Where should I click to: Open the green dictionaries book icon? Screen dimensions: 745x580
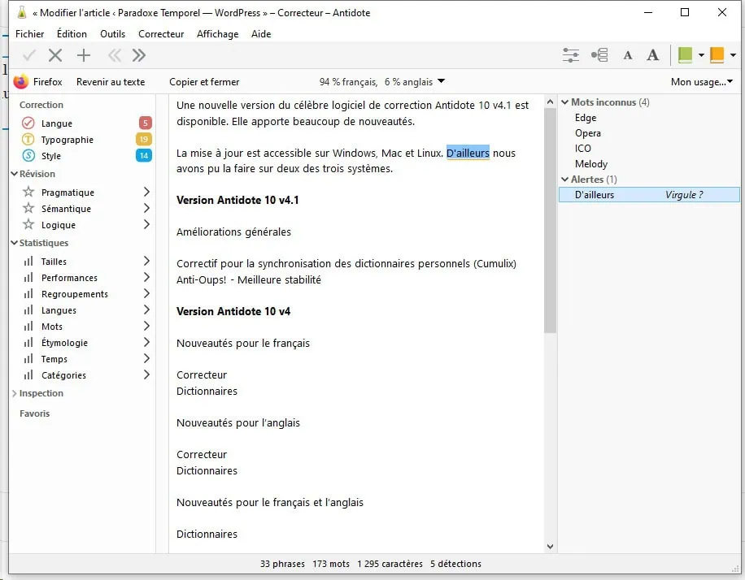tap(686, 55)
